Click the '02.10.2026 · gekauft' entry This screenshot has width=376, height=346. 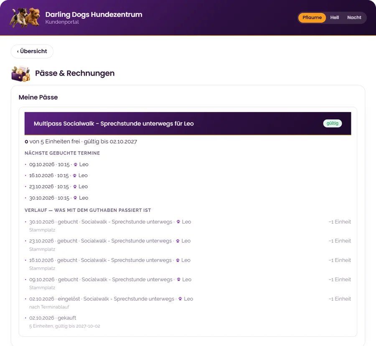[53, 318]
